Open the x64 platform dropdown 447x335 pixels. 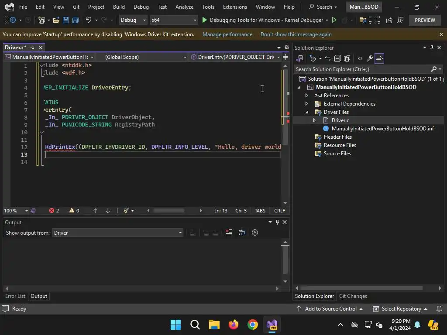pyautogui.click(x=174, y=20)
